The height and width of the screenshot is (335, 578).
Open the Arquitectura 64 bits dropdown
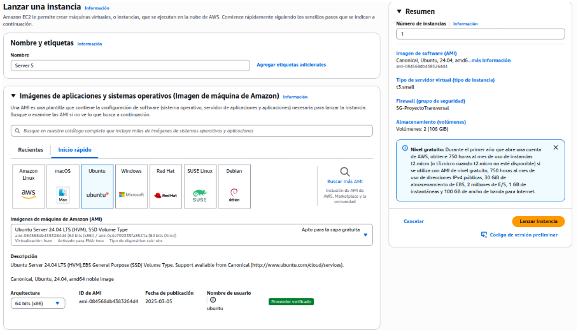(x=38, y=303)
